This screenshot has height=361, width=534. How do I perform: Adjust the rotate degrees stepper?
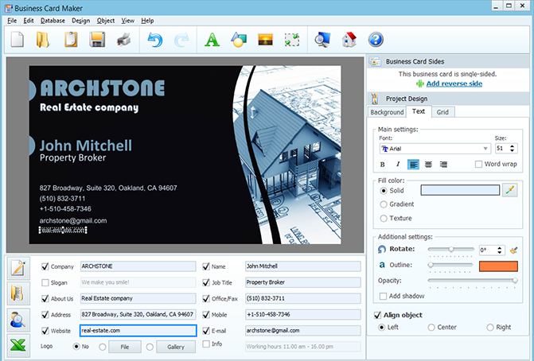click(x=499, y=250)
